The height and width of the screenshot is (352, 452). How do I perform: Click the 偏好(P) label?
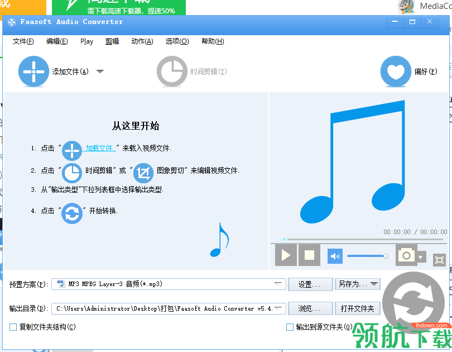pos(426,72)
